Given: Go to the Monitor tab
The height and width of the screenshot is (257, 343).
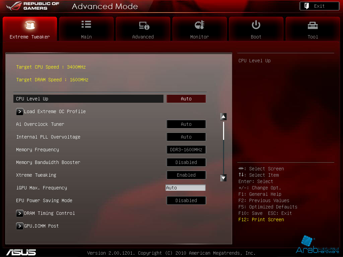Looking at the screenshot, I should click(200, 29).
